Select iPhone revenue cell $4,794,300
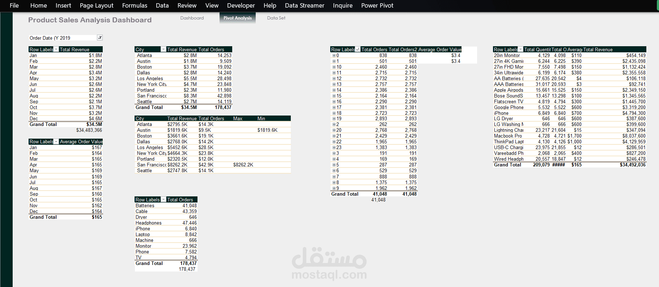Screen dimensions: 659x287 tap(634, 113)
